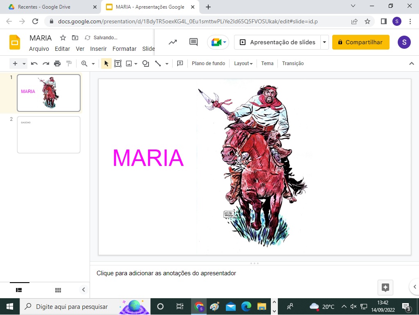This screenshot has width=419, height=315.
Task: Show the side panel arrow
Action: (414, 287)
